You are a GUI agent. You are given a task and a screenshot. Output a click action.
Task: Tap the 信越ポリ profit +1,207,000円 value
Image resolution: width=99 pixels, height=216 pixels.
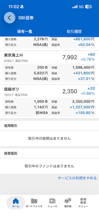82,107
